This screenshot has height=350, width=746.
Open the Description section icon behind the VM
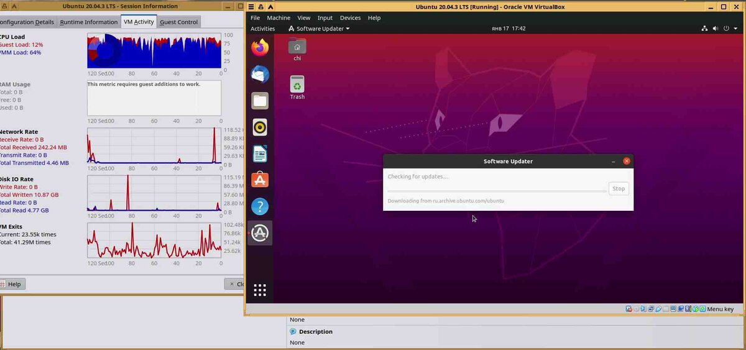(293, 331)
